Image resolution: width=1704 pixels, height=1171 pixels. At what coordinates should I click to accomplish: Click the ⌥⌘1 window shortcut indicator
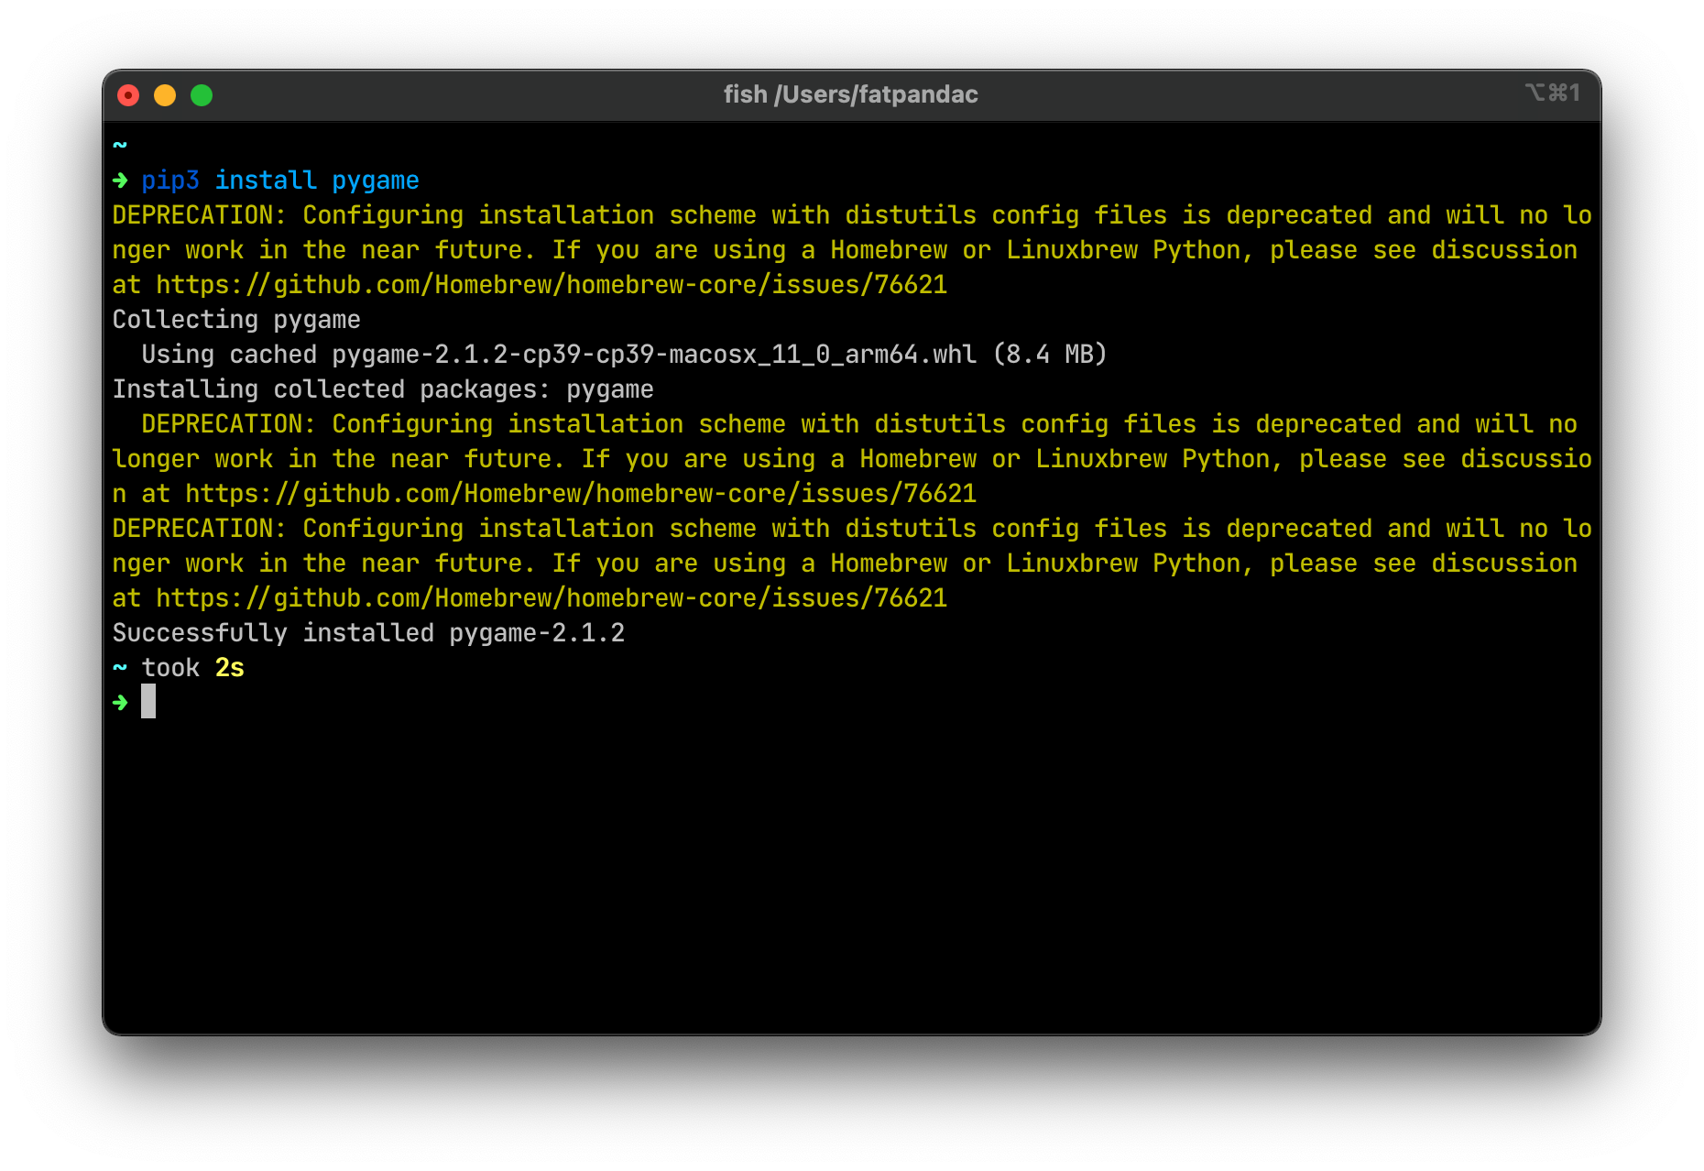pos(1552,93)
